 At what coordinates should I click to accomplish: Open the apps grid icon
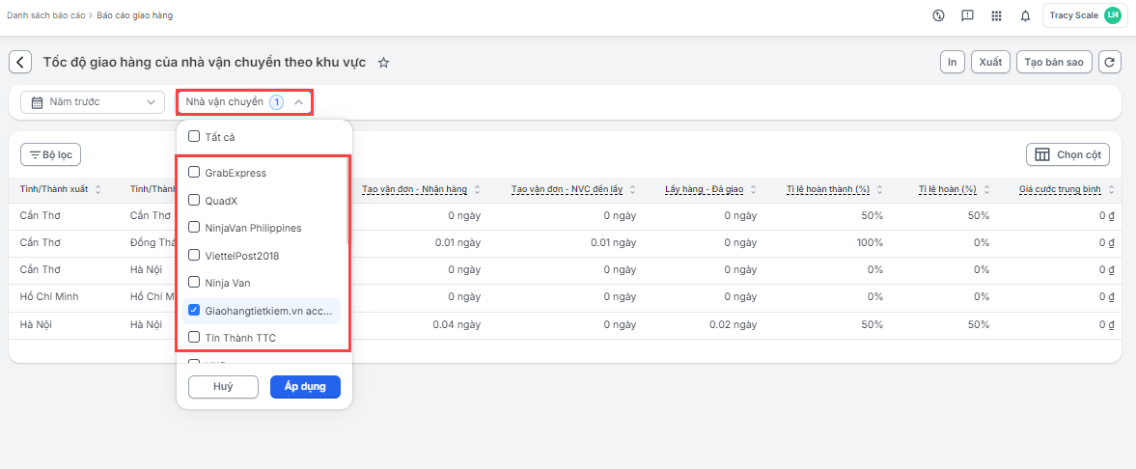coord(996,15)
